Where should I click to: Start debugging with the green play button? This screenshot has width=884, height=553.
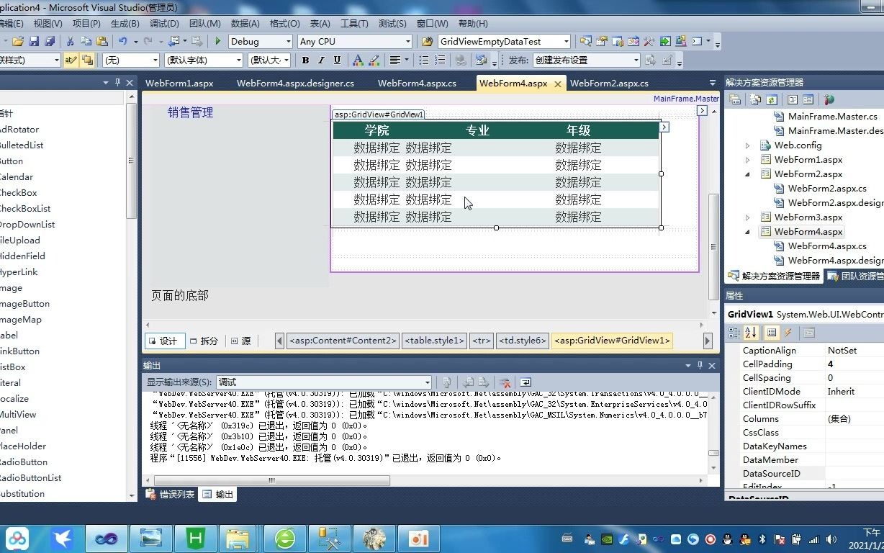pos(217,41)
